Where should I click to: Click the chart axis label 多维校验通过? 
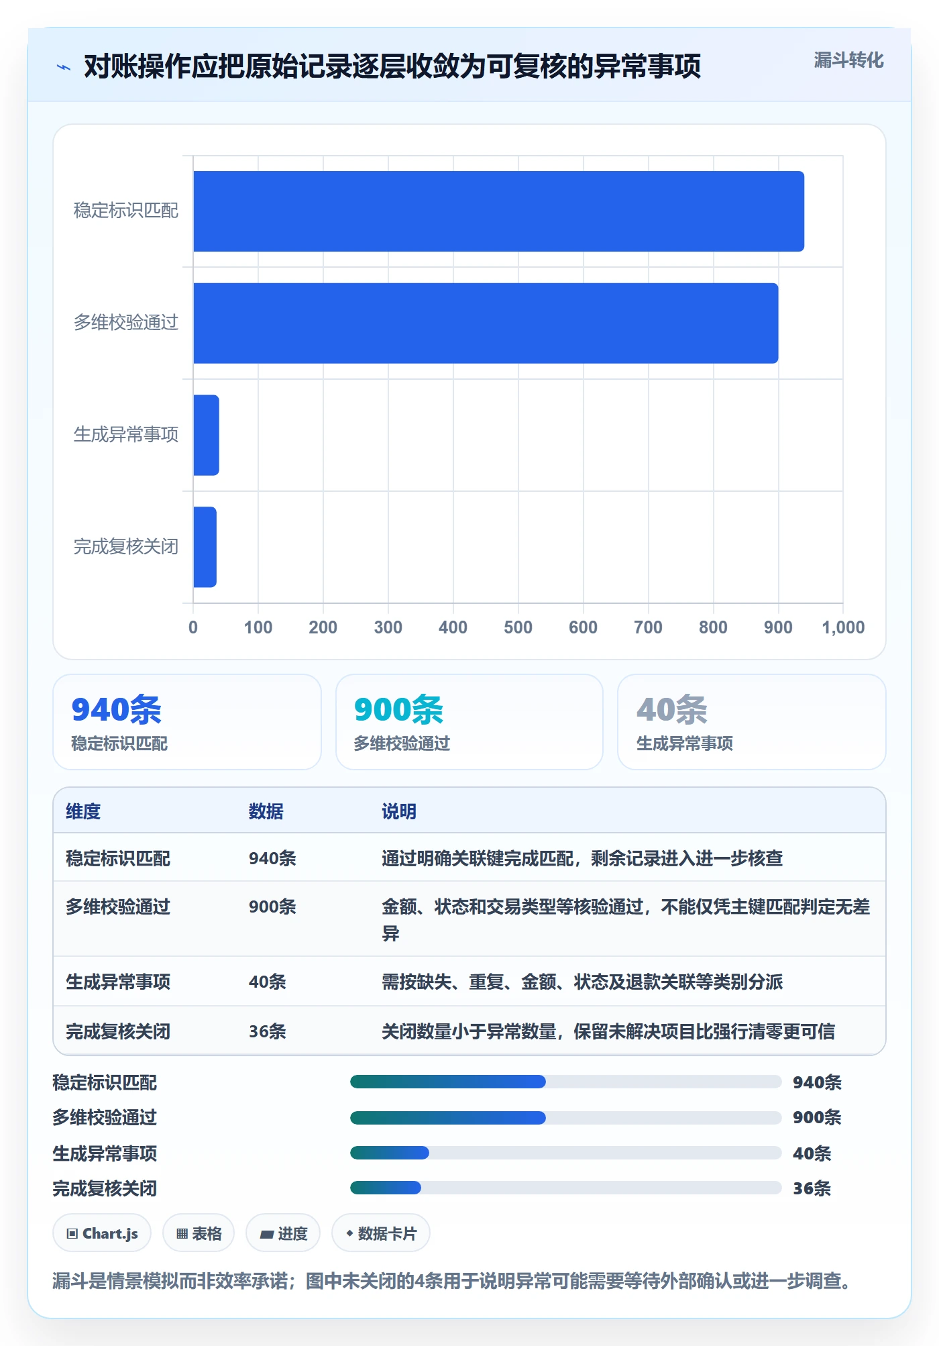pyautogui.click(x=126, y=323)
